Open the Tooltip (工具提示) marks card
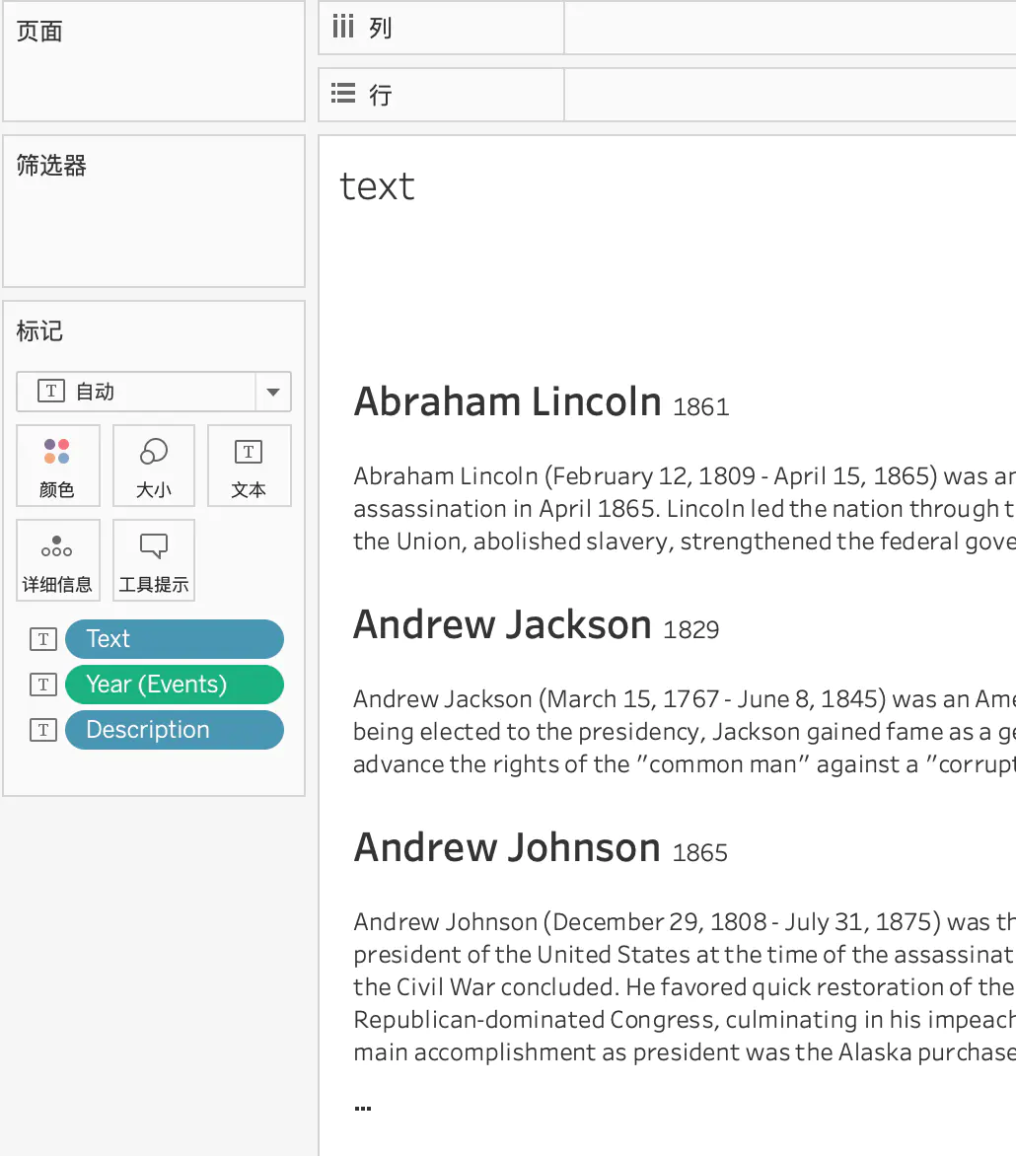Screen dimensions: 1016x1156 click(x=153, y=560)
